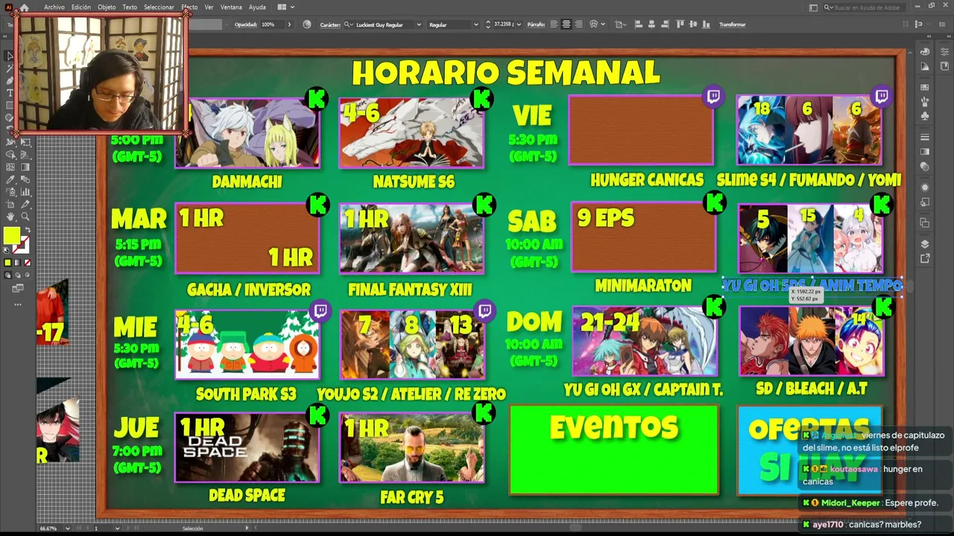Select the Perspective Grid tool
Image resolution: width=954 pixels, height=536 pixels.
click(x=25, y=155)
